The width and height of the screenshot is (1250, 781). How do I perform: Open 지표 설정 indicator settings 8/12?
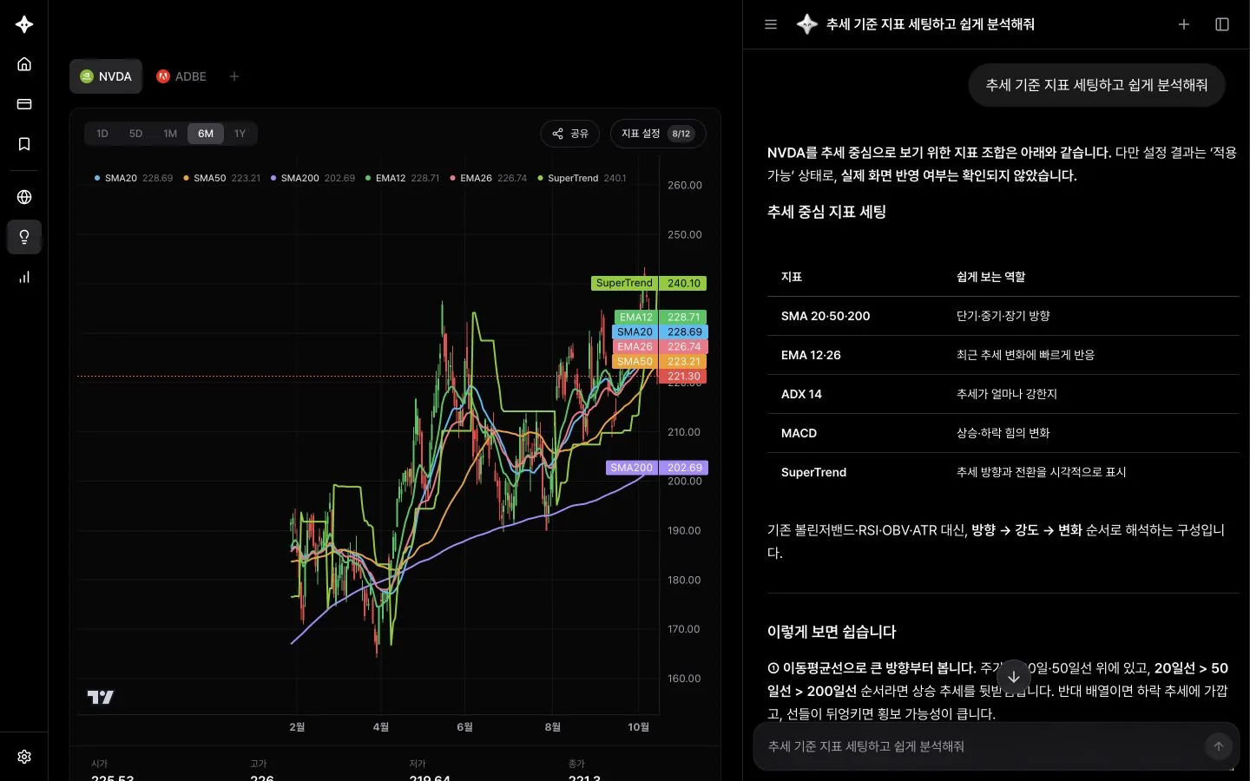pyautogui.click(x=658, y=134)
